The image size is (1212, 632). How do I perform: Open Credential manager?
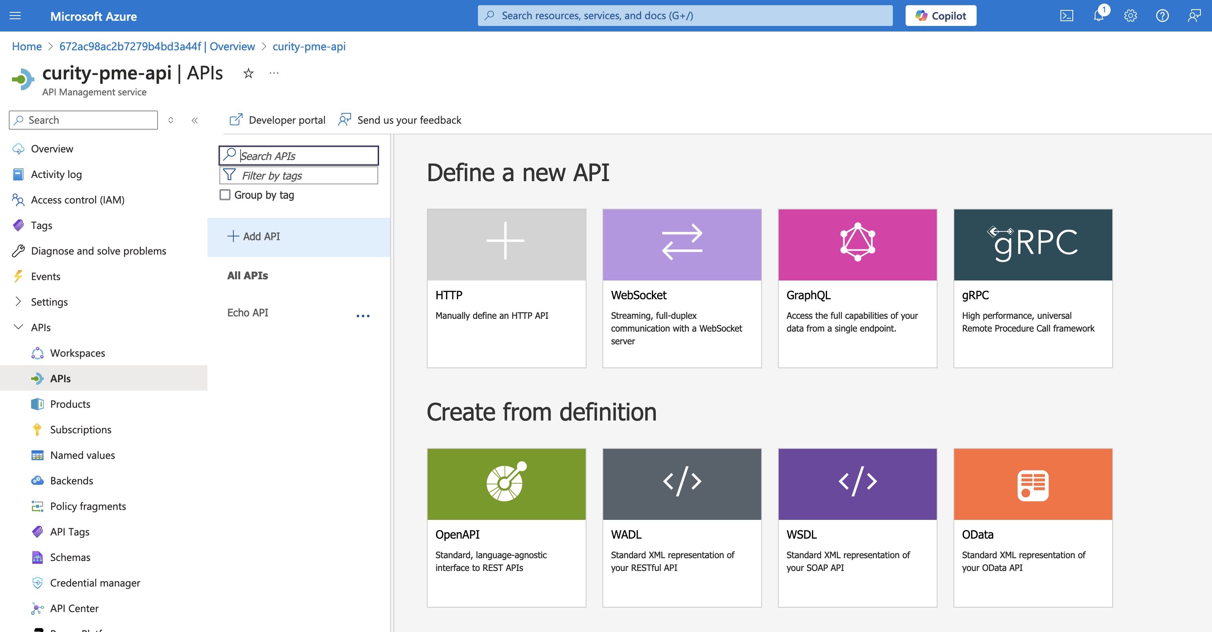tap(95, 583)
